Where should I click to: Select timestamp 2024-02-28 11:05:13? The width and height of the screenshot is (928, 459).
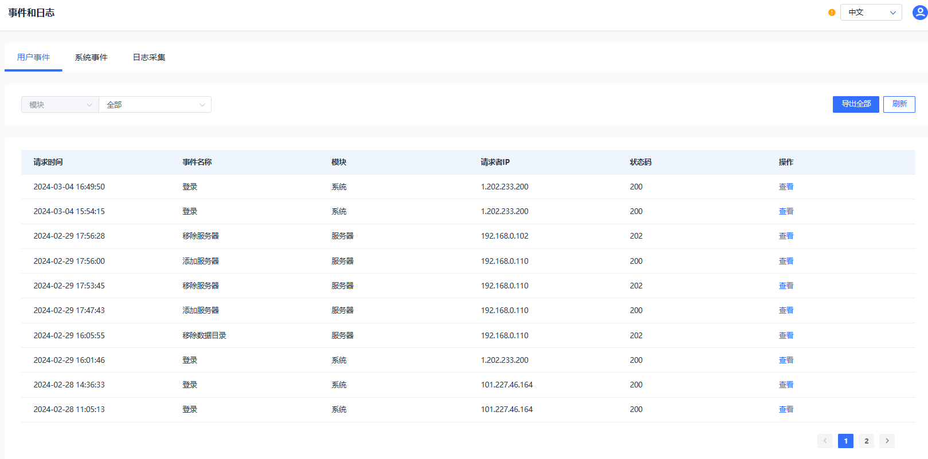click(69, 409)
